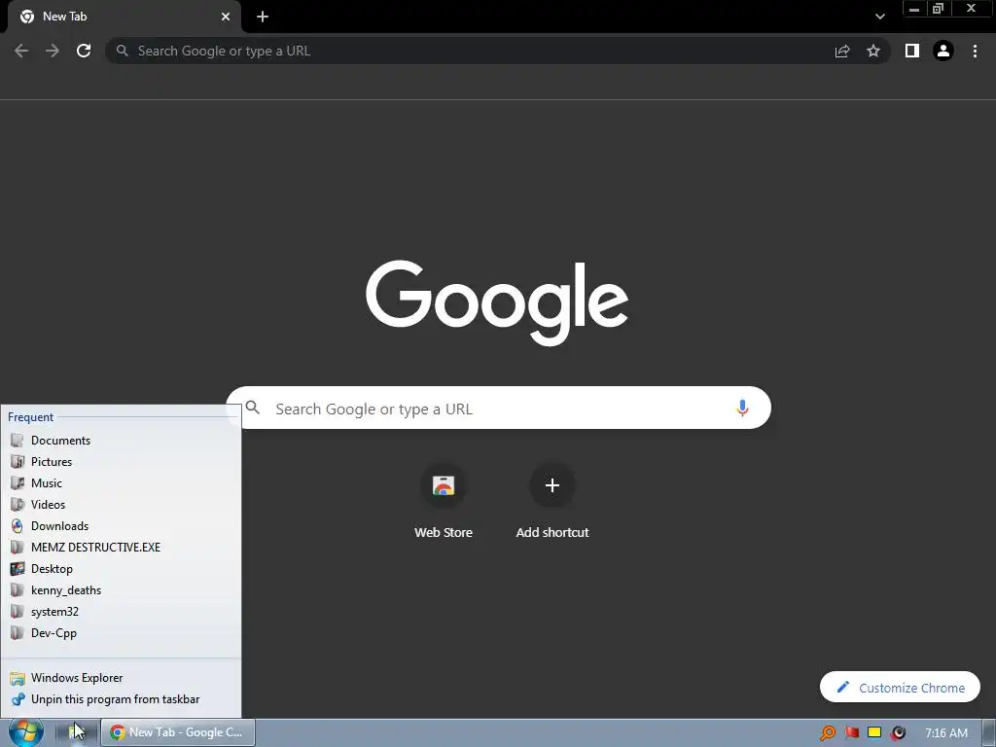Open the red flag tray icon
Viewport: 996px width, 747px height.
[x=852, y=733]
